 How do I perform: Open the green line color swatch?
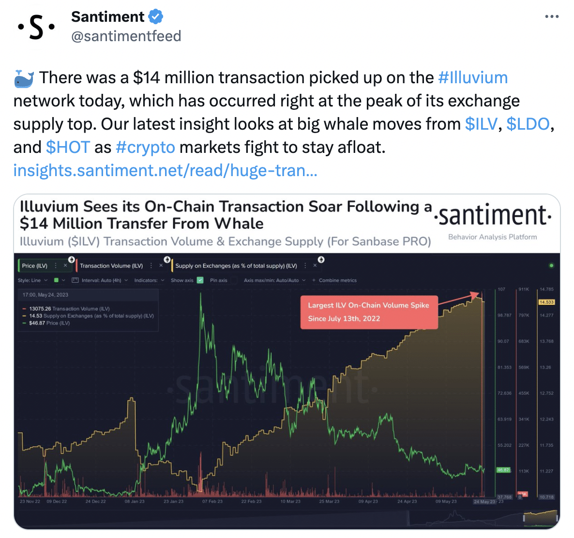click(56, 280)
